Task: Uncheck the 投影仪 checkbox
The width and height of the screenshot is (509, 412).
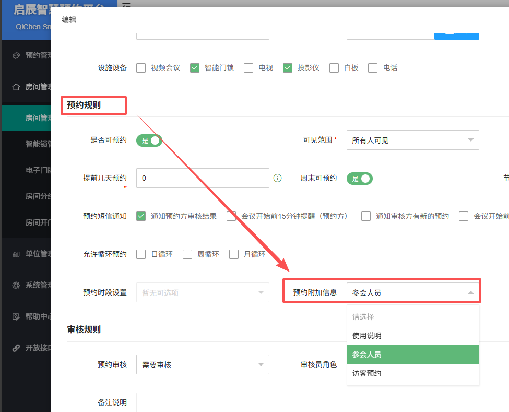Action: click(288, 68)
